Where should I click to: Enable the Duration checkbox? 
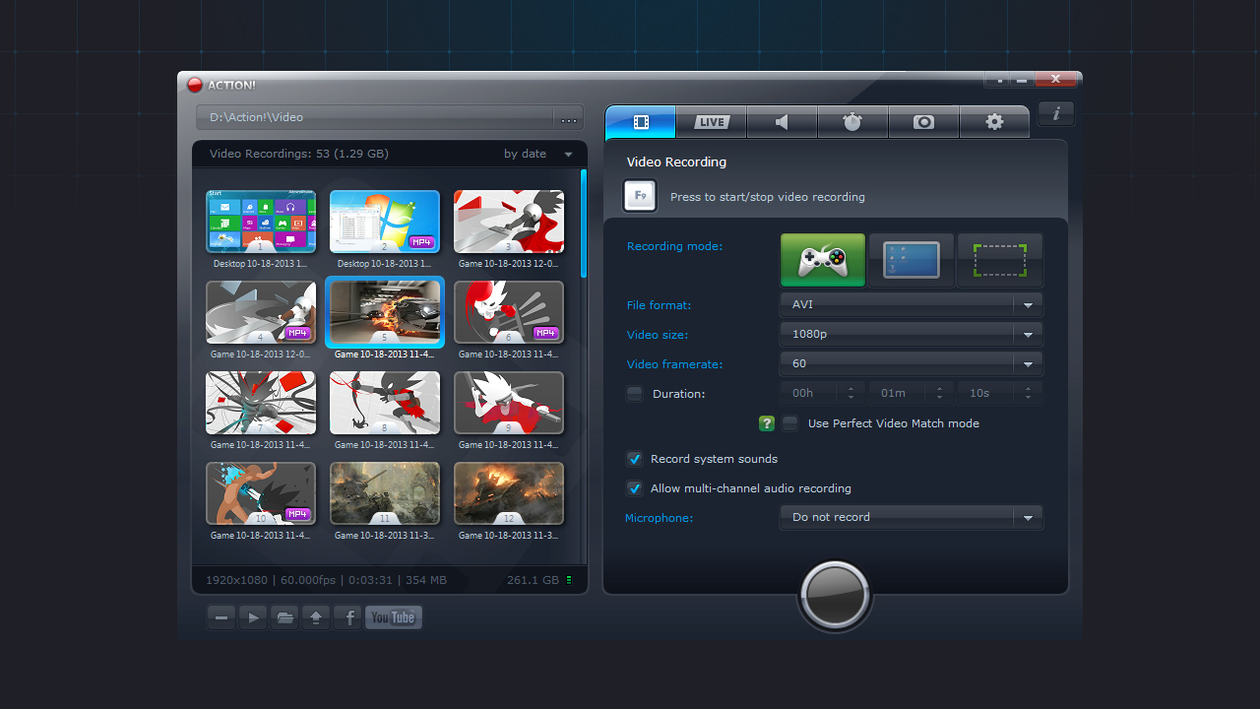coord(634,394)
